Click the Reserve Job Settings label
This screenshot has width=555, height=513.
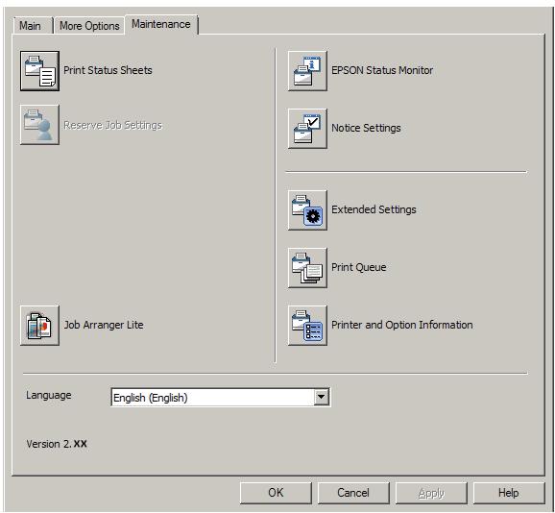pyautogui.click(x=113, y=125)
